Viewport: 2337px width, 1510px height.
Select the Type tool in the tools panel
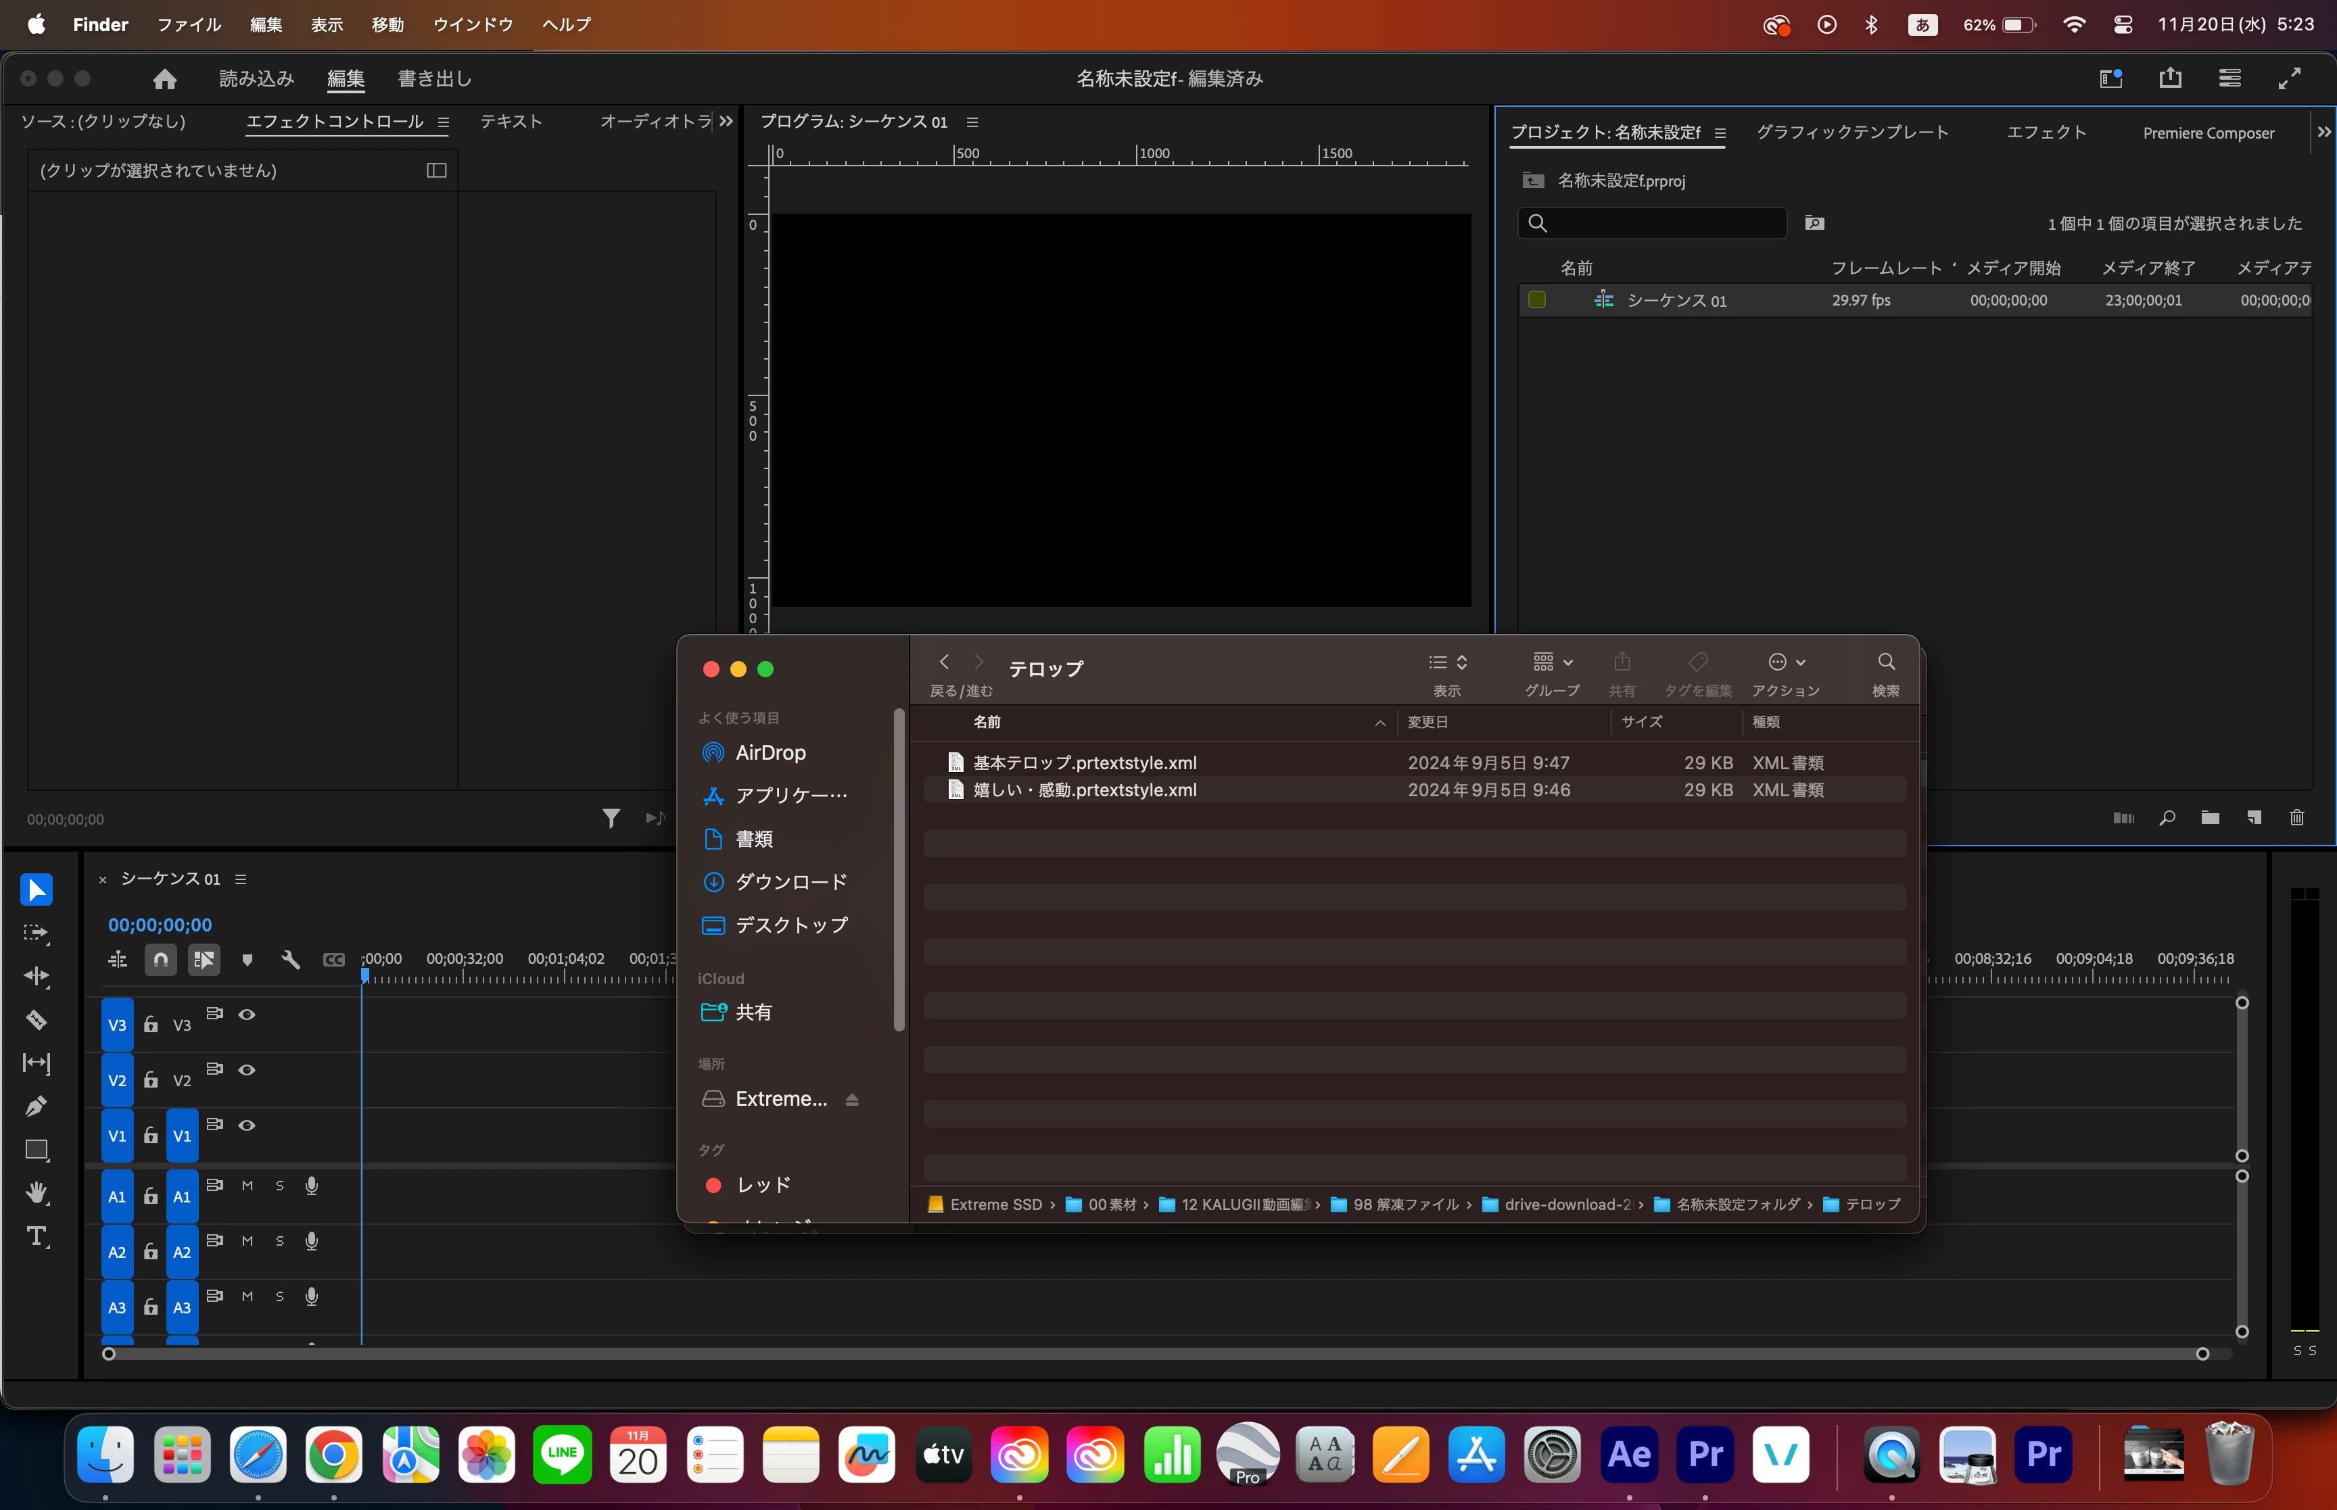click(x=37, y=1236)
